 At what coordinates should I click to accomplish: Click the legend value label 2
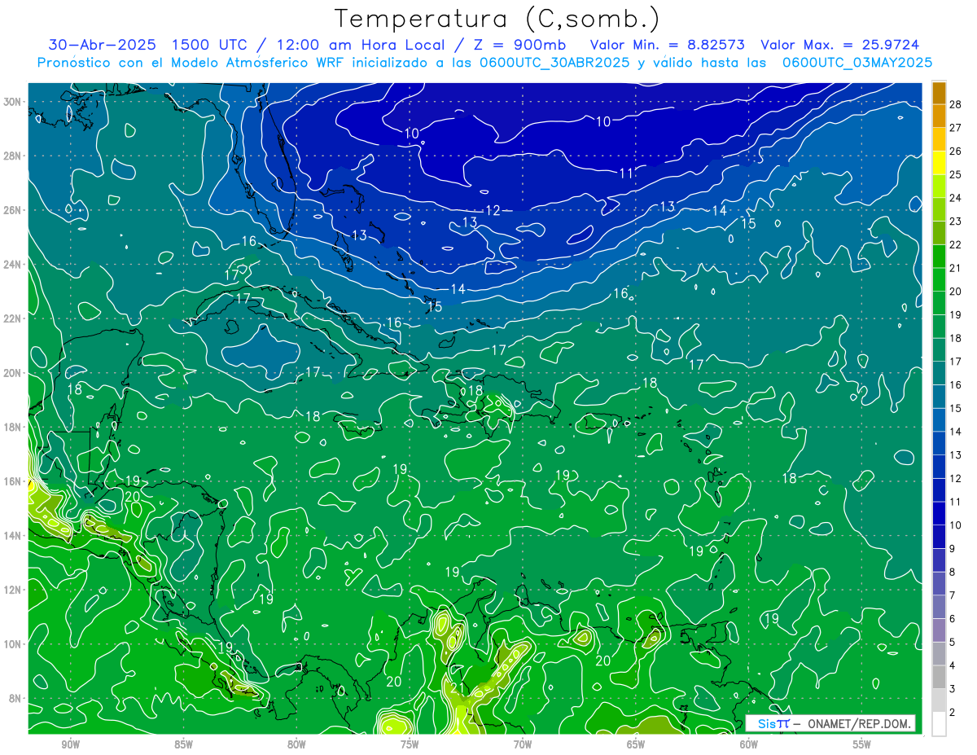coord(953,713)
